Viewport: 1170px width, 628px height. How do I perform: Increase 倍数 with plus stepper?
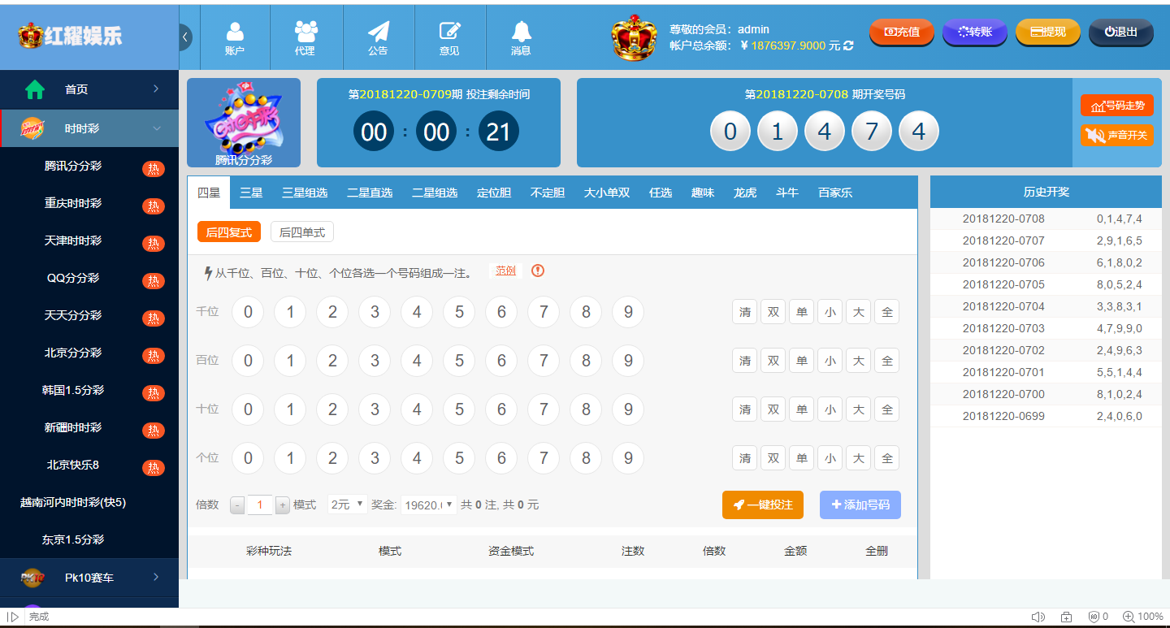pyautogui.click(x=283, y=505)
